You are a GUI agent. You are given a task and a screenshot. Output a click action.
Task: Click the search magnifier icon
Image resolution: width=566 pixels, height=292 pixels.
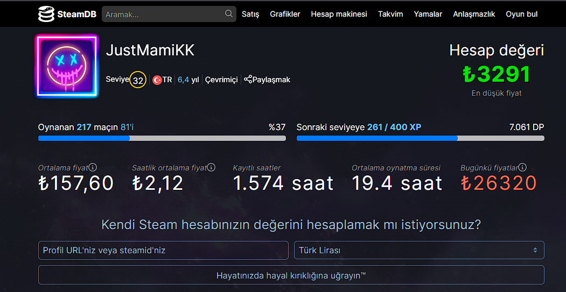pyautogui.click(x=228, y=13)
